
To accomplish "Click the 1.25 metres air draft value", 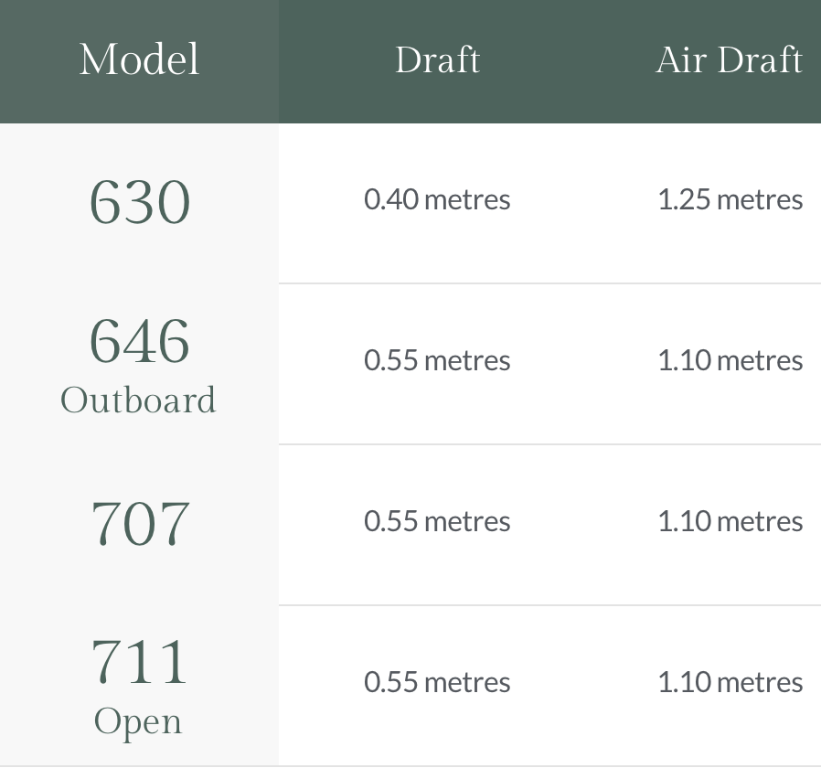I will pos(730,200).
